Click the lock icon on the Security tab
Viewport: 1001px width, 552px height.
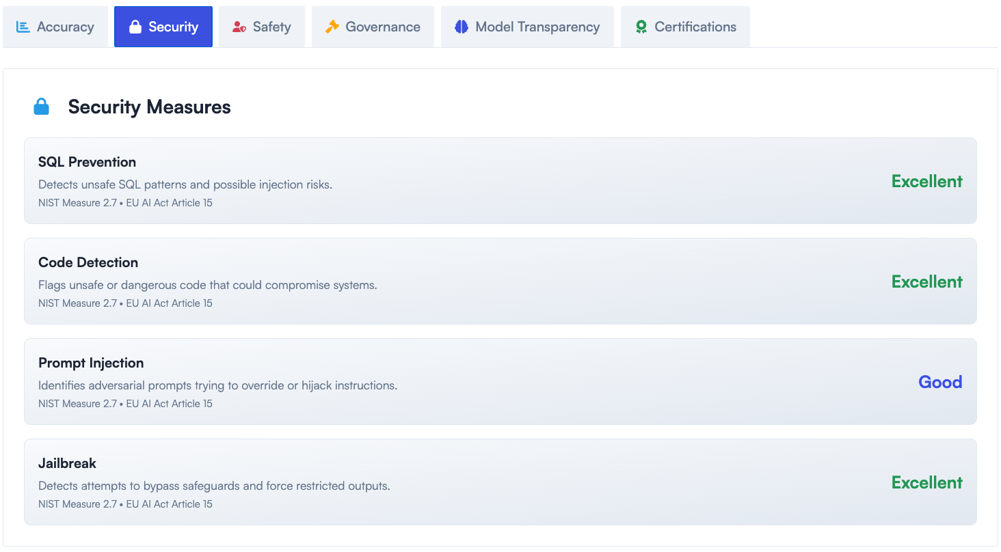[x=135, y=27]
